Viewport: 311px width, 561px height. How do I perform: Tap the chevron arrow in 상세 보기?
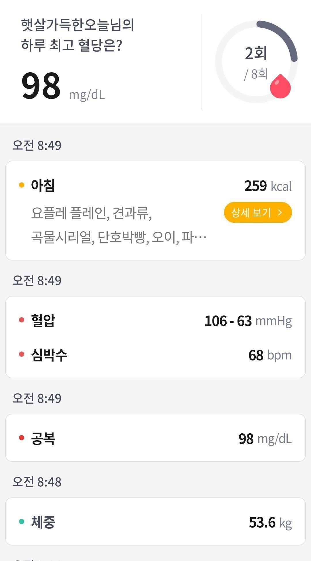point(280,212)
